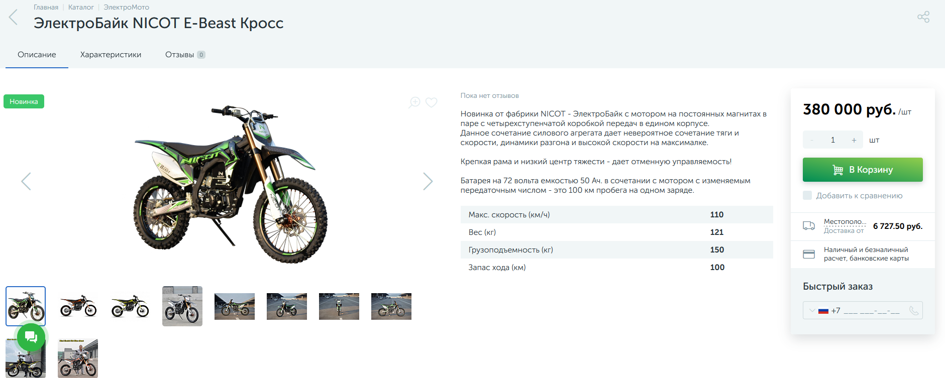Click the 'В Корзину' button
Viewport: 945px width, 378px height.
pos(863,170)
